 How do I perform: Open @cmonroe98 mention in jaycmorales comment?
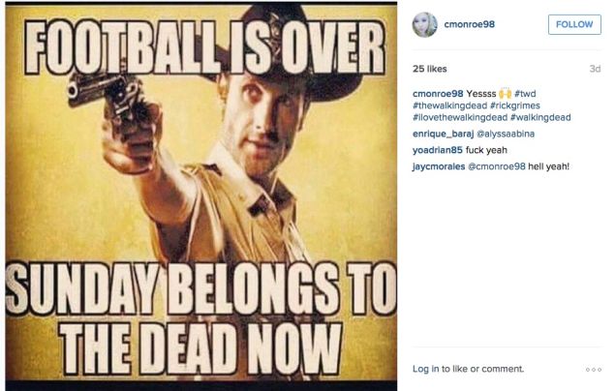[x=496, y=166]
